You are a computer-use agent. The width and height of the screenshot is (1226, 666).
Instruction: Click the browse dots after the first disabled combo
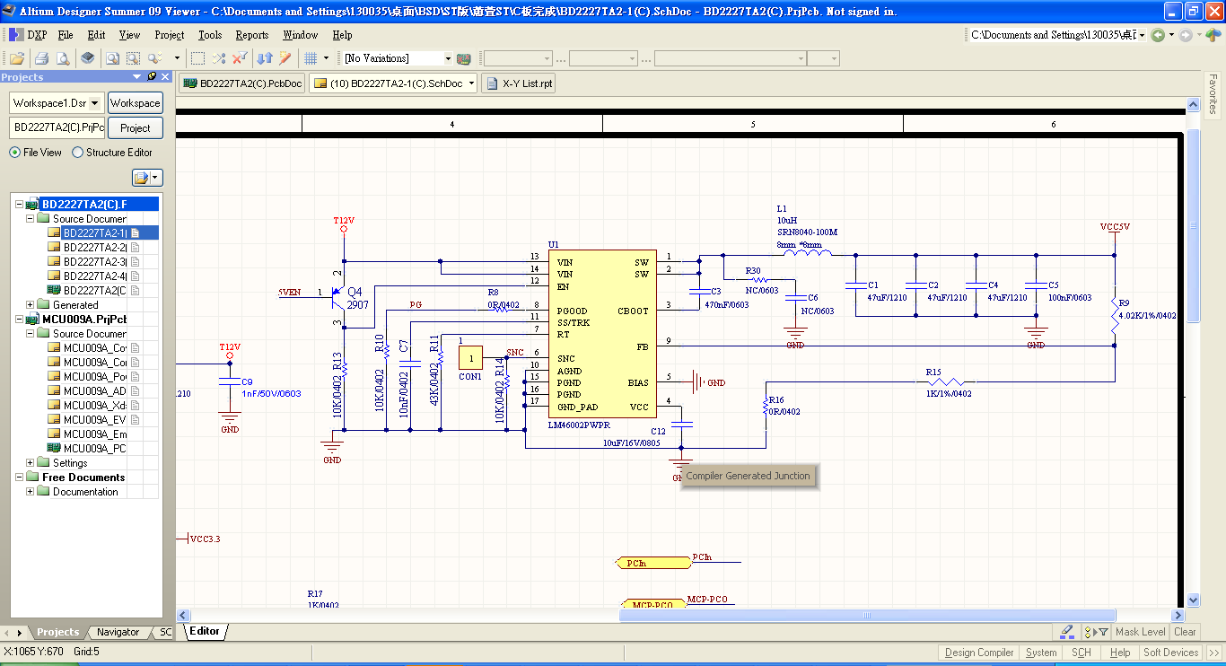[560, 59]
